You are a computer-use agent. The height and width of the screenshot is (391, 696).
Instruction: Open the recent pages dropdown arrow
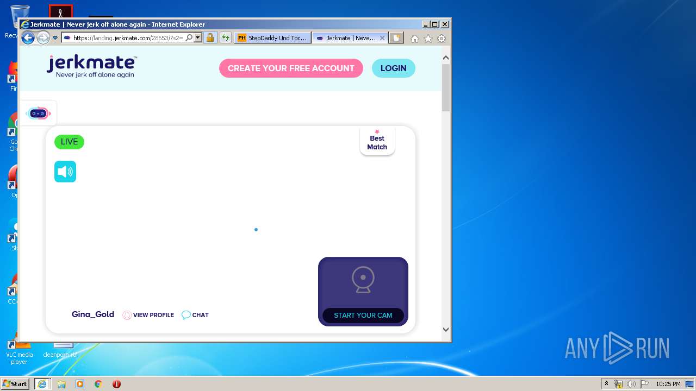click(55, 38)
